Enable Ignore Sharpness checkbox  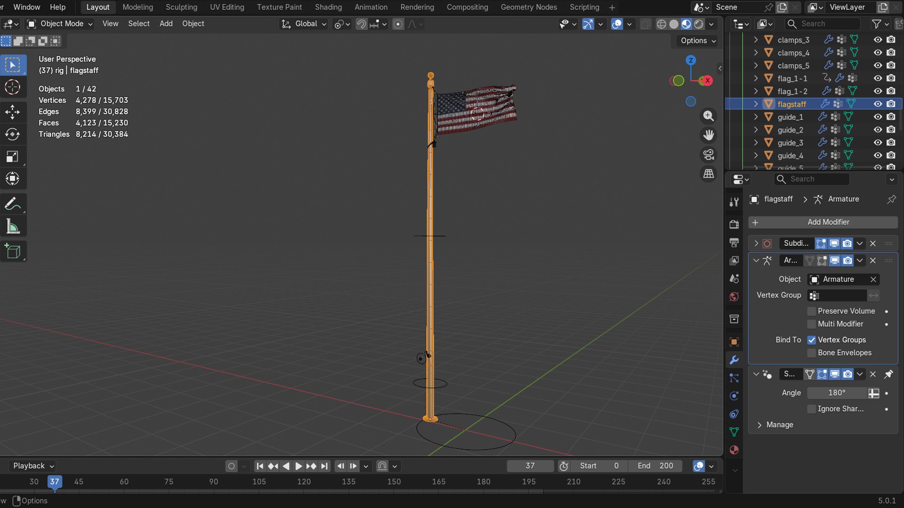tap(811, 409)
